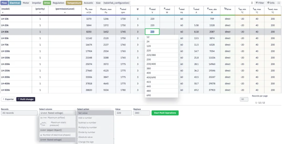Screen dimensions: 282x144
Task: Click the Select column field
Action: click(57, 113)
